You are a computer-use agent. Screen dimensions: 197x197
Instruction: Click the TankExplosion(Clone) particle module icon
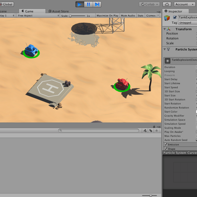tap(167, 61)
